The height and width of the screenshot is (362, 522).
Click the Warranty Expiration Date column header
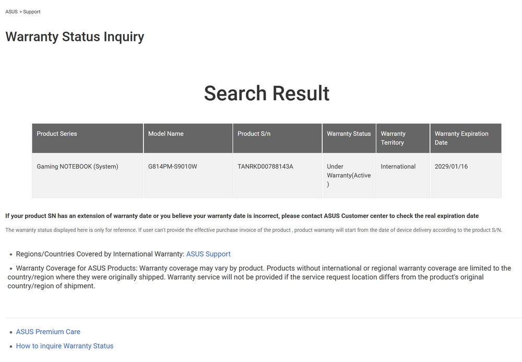click(x=461, y=138)
